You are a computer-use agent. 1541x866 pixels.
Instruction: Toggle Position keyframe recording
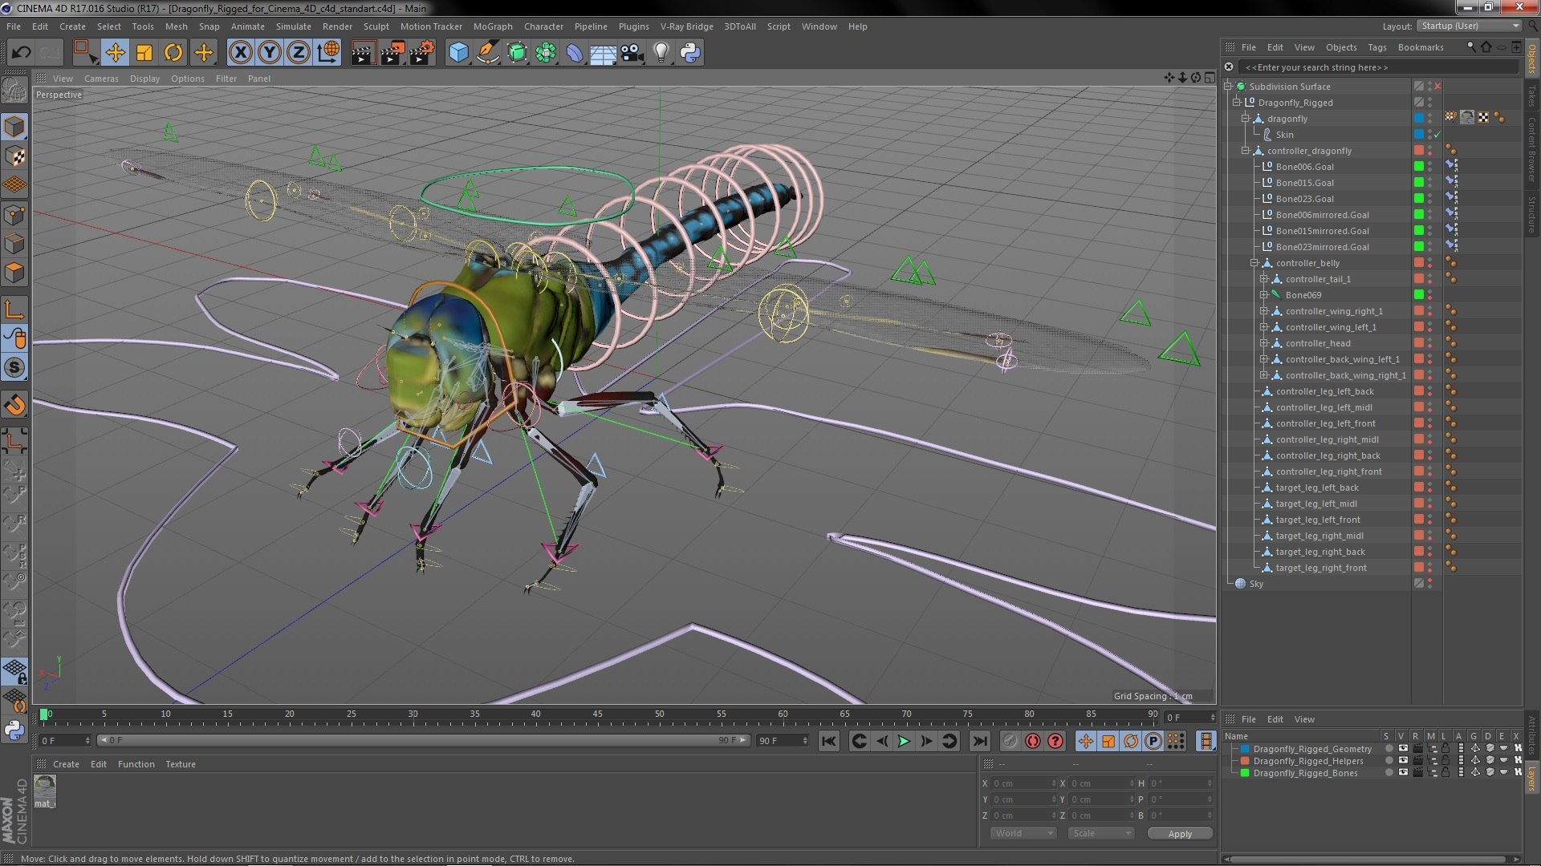(x=1086, y=741)
